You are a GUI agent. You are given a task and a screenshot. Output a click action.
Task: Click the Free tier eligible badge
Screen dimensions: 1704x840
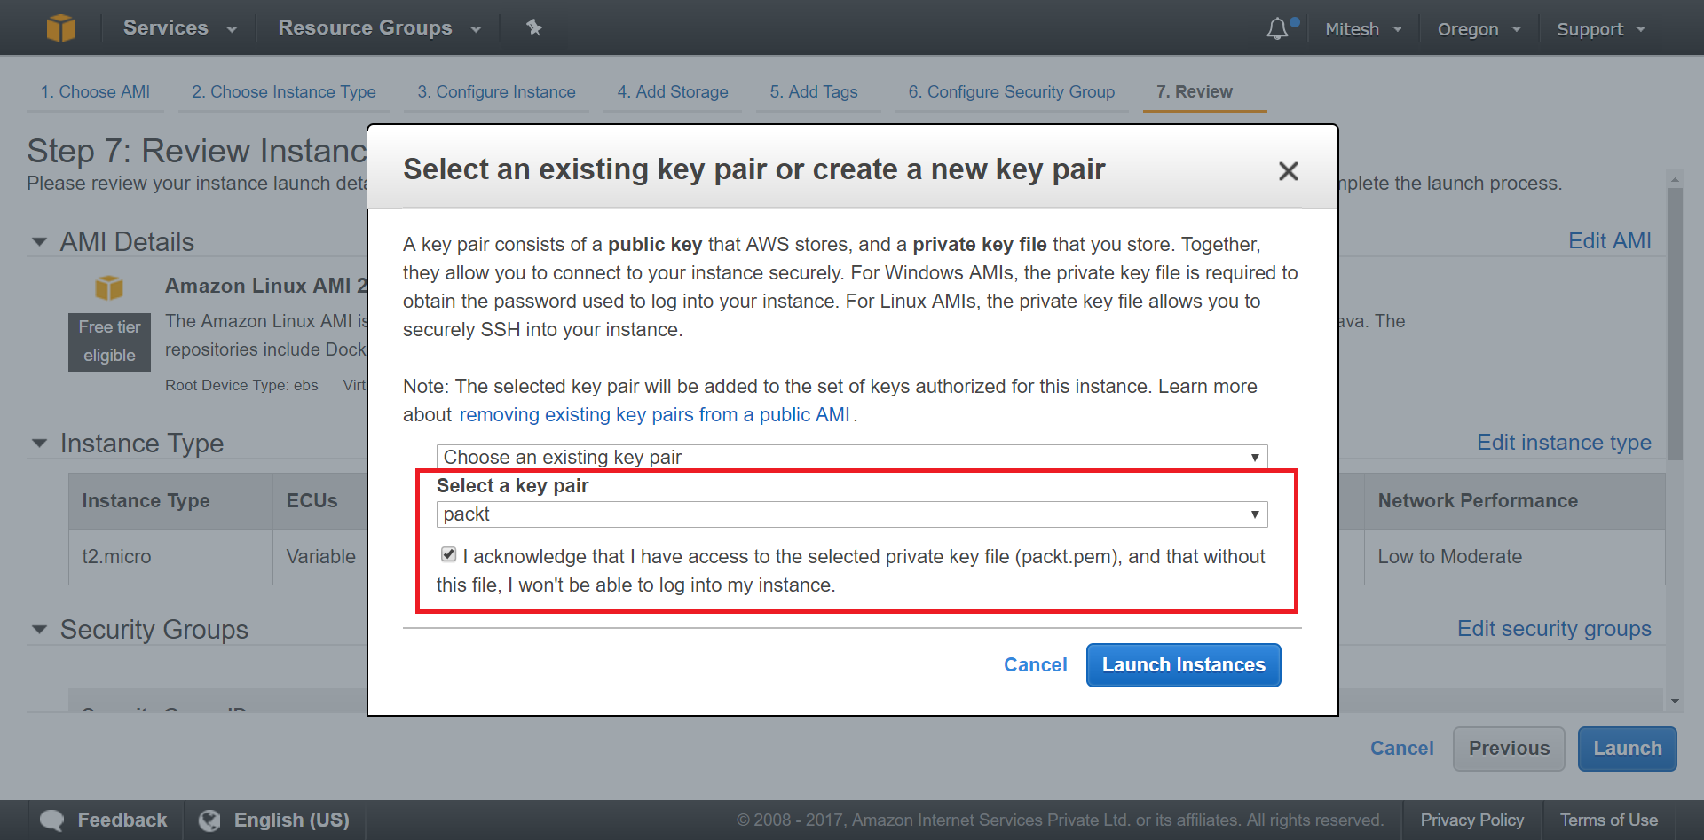[x=109, y=341]
